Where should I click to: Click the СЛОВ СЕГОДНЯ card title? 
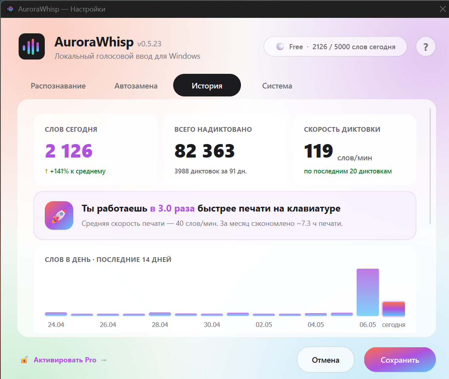click(x=71, y=129)
